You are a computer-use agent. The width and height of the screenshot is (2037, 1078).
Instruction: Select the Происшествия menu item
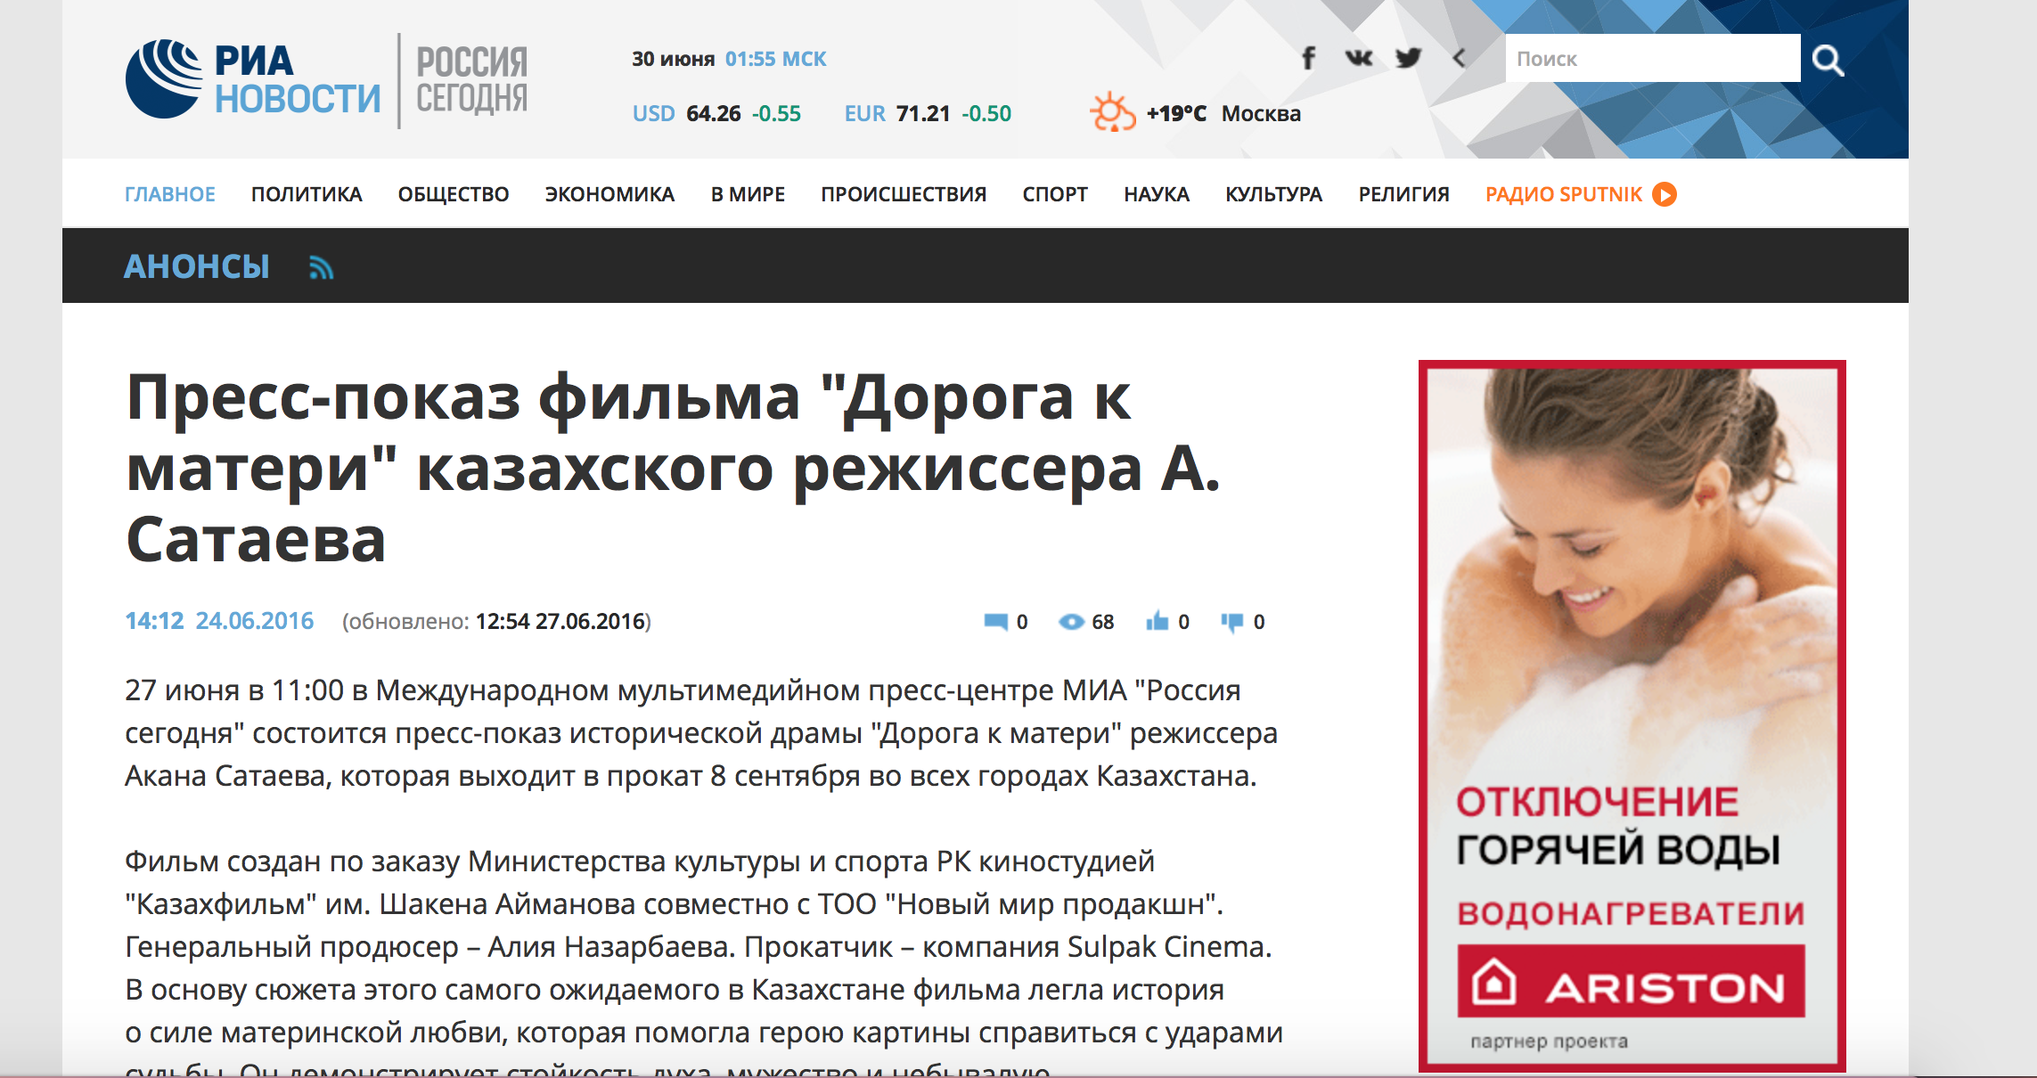904,194
